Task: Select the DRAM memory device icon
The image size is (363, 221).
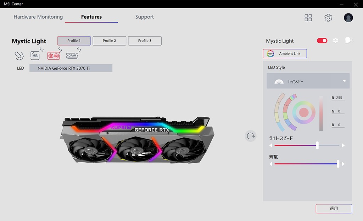Action: pos(72,56)
